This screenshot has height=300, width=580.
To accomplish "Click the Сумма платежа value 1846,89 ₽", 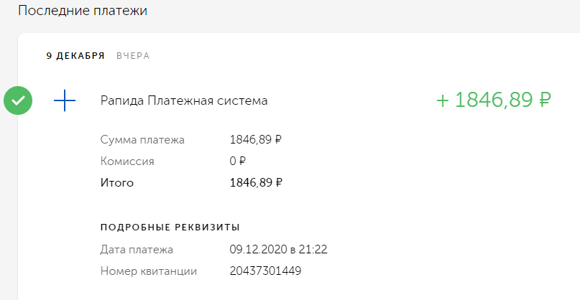I will [256, 140].
